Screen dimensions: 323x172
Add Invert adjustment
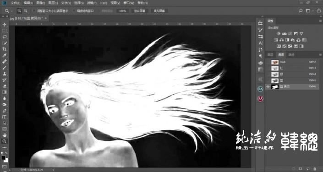coord(279,46)
